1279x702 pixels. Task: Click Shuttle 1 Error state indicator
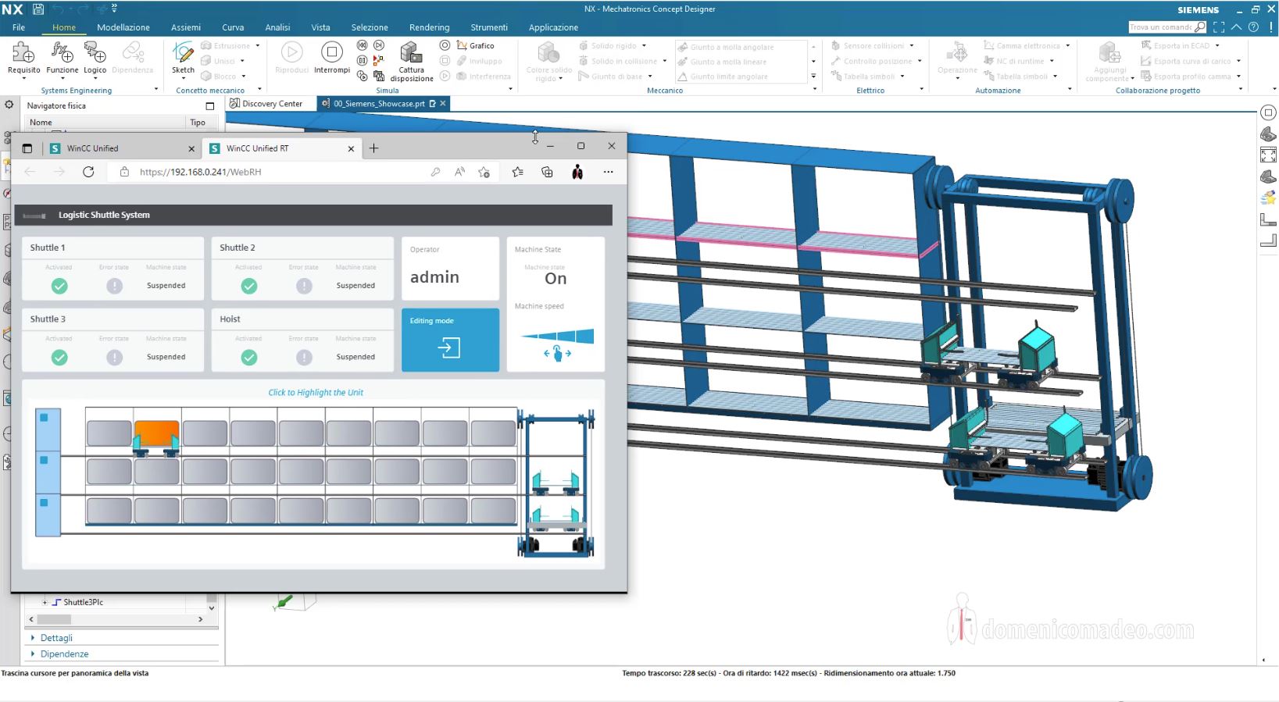115,286
